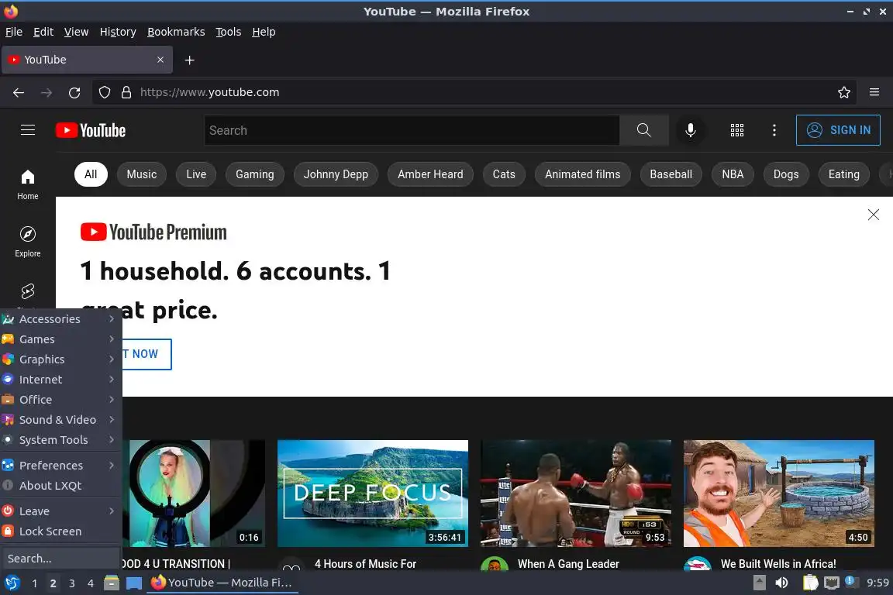Click show desktop icon in taskbar
The image size is (893, 595).
pos(134,583)
